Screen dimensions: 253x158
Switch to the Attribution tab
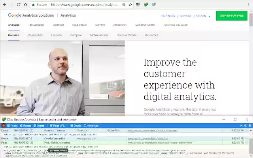click(120, 25)
